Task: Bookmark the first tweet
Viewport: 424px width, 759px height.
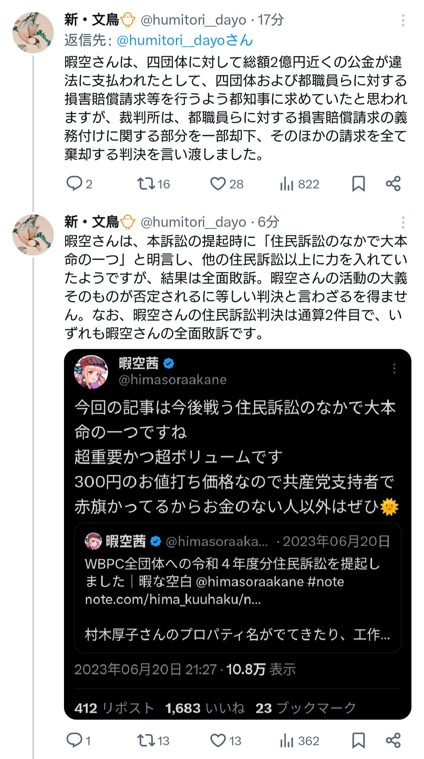Action: pos(358,184)
